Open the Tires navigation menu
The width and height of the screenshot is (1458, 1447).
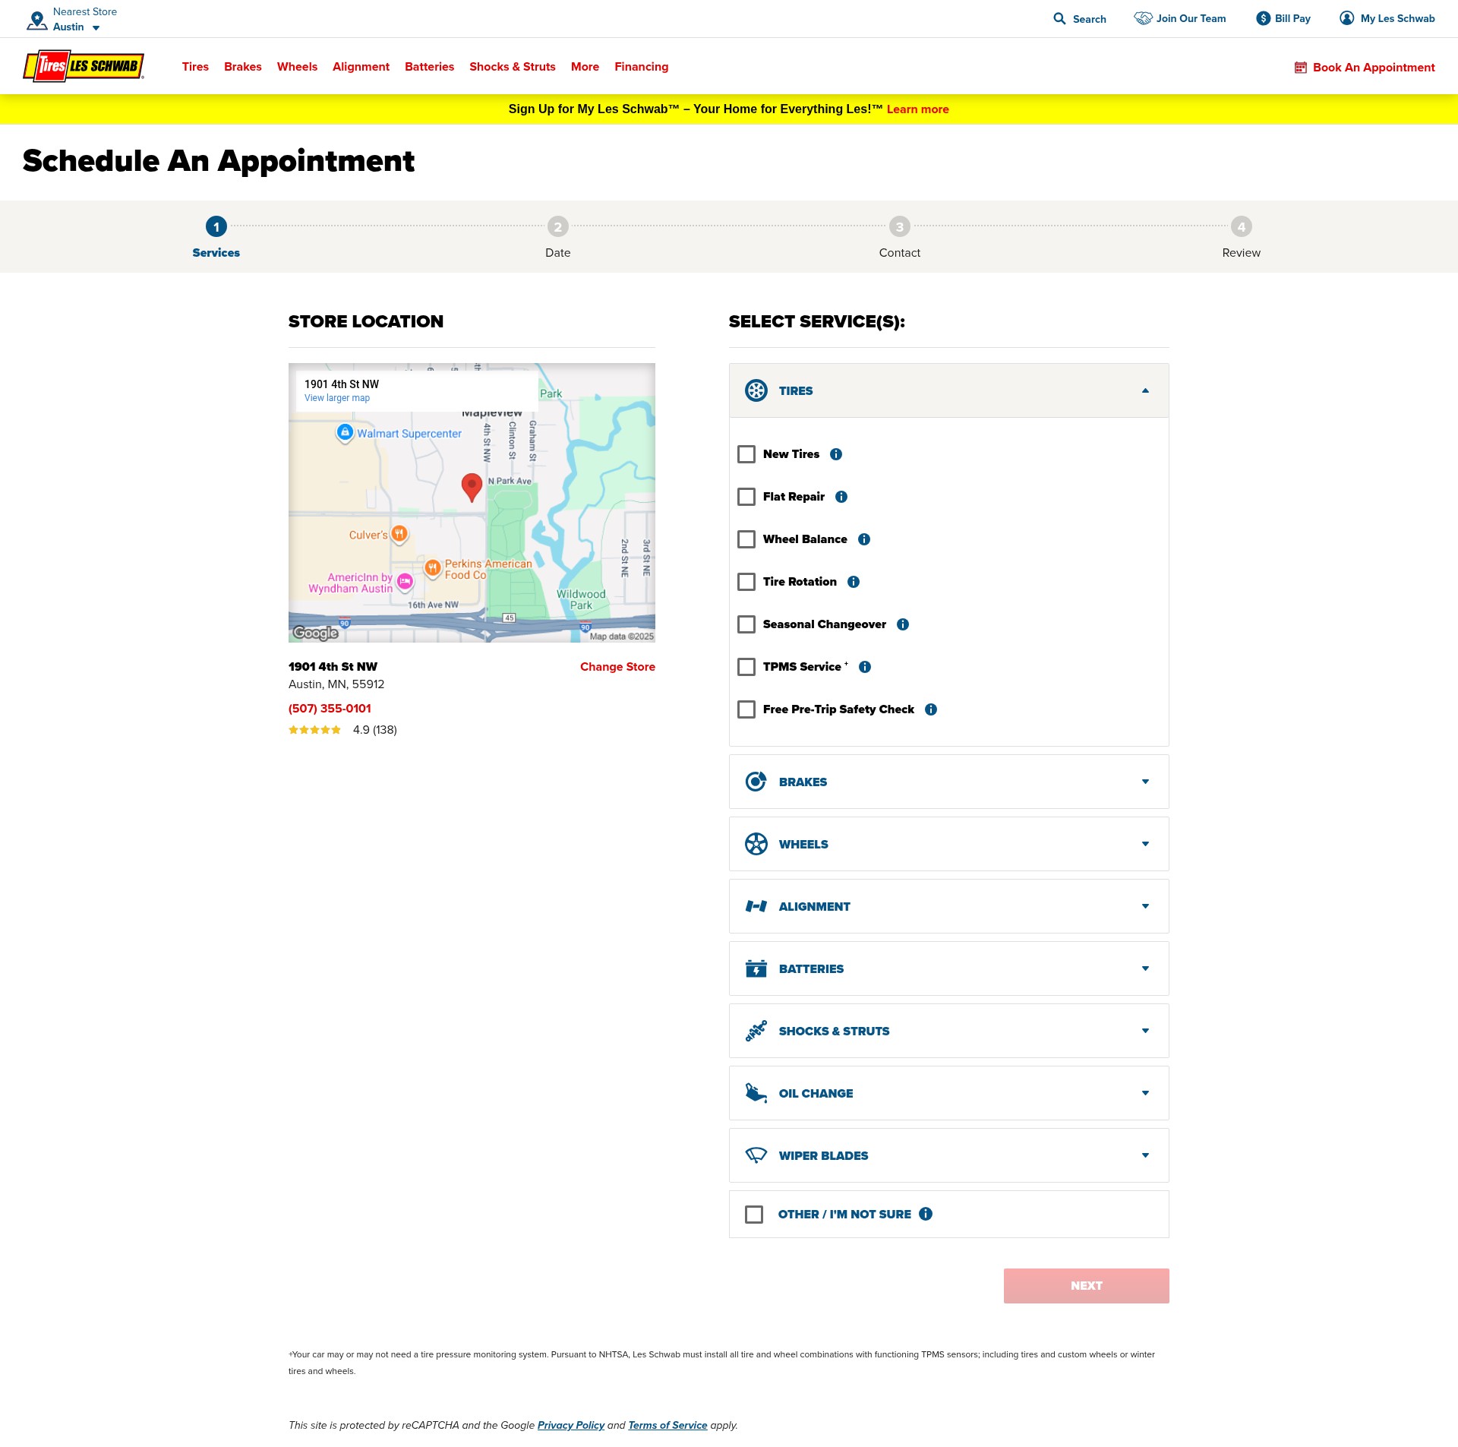(195, 67)
